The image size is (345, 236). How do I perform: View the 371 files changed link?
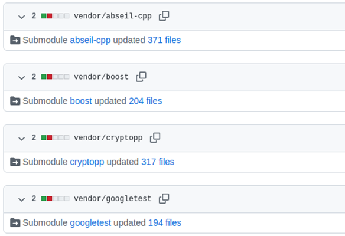point(164,40)
